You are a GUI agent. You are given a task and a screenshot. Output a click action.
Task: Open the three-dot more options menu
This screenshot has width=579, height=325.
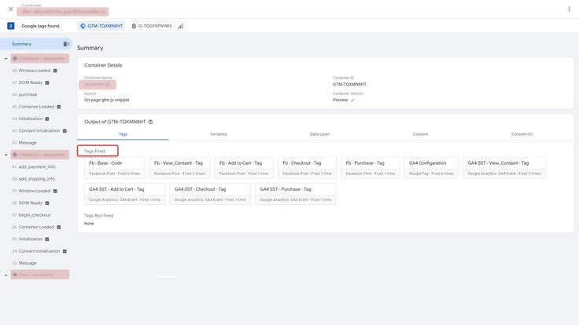(x=569, y=9)
